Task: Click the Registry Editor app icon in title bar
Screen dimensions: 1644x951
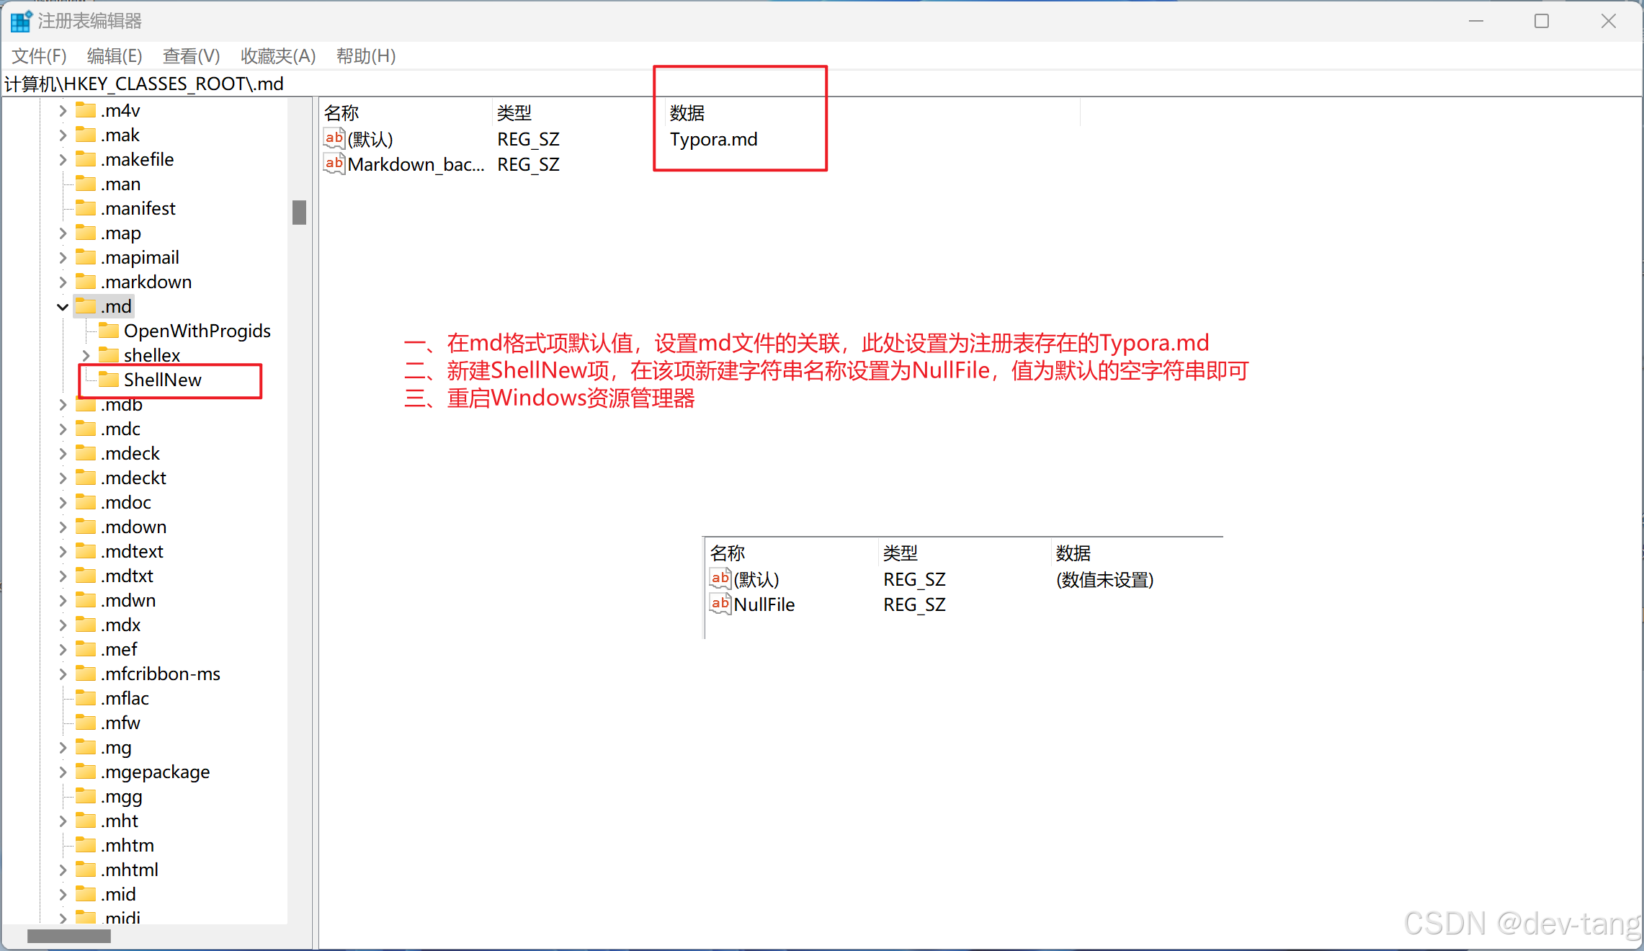Action: [20, 21]
